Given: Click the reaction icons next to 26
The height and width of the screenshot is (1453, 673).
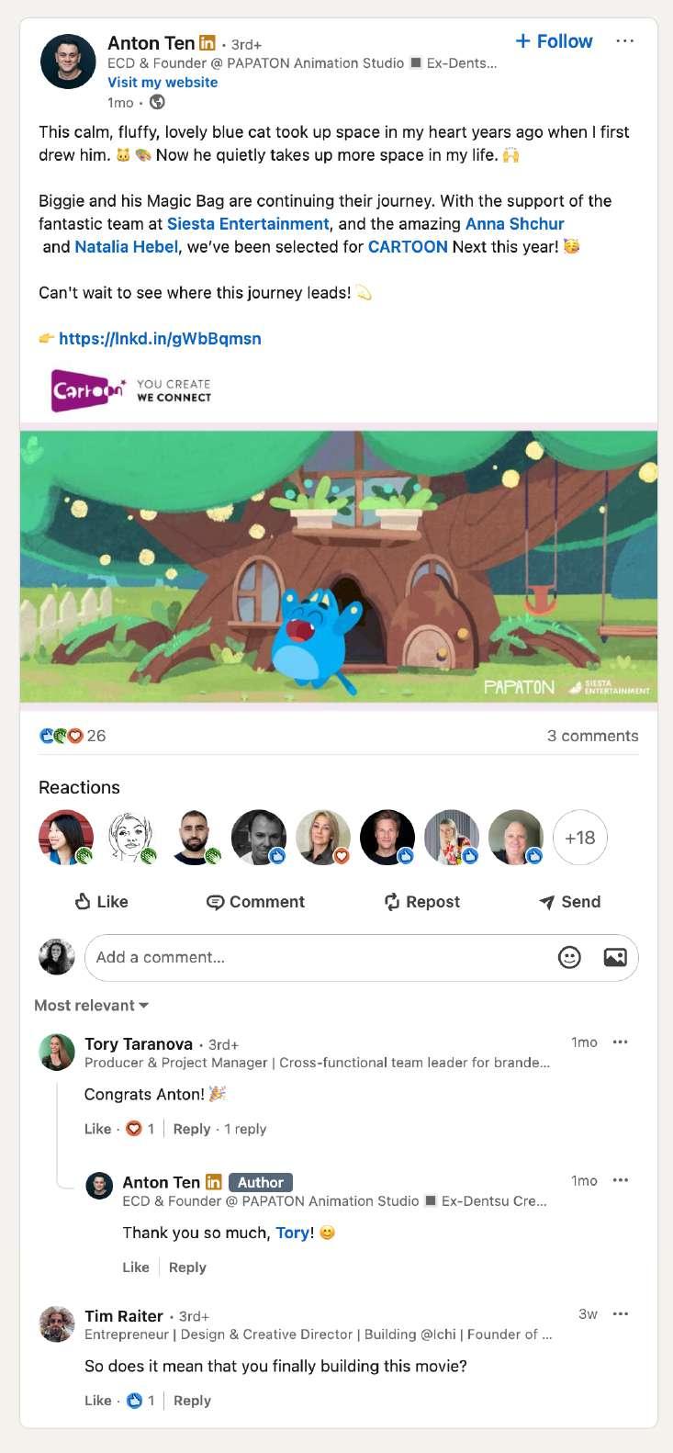Looking at the screenshot, I should [61, 736].
